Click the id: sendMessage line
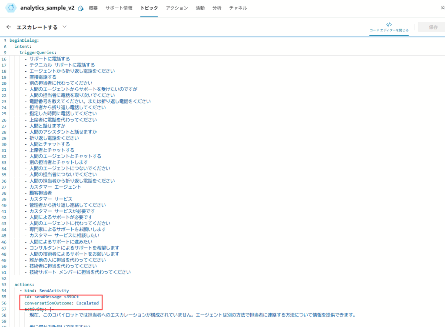445x327 pixels. [x=52, y=297]
